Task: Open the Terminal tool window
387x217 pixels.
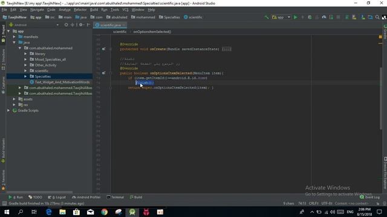Action: [115, 197]
